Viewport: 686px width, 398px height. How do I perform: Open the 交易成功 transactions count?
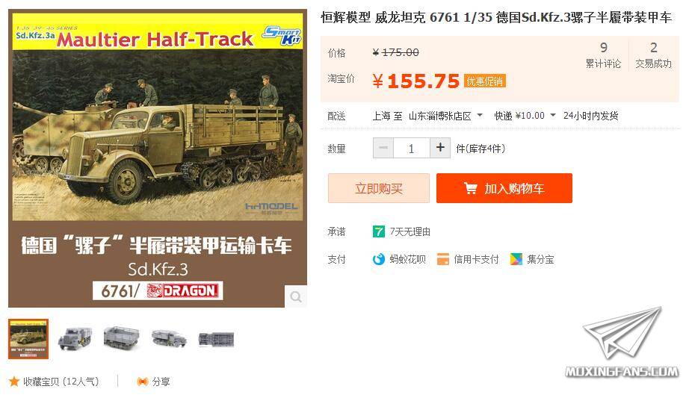[653, 55]
